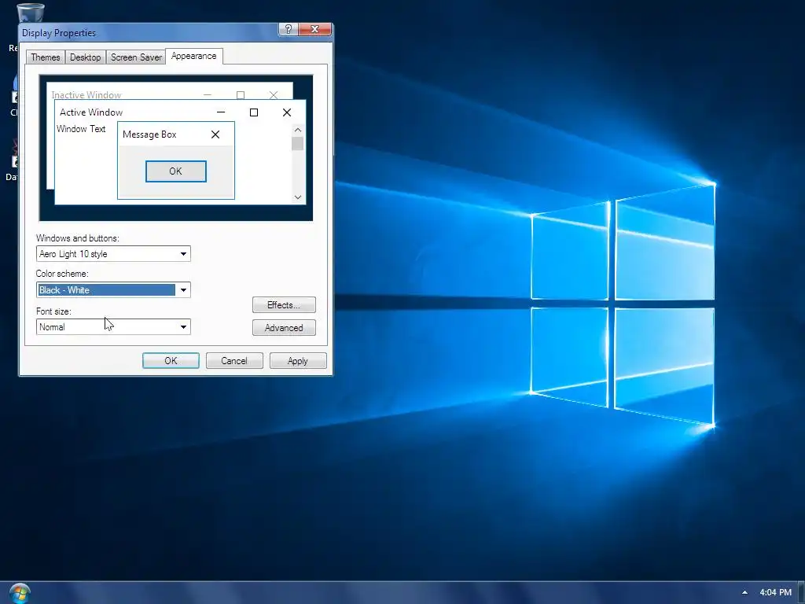The image size is (805, 604).
Task: Open the Screen Saver tab
Action: coord(136,57)
